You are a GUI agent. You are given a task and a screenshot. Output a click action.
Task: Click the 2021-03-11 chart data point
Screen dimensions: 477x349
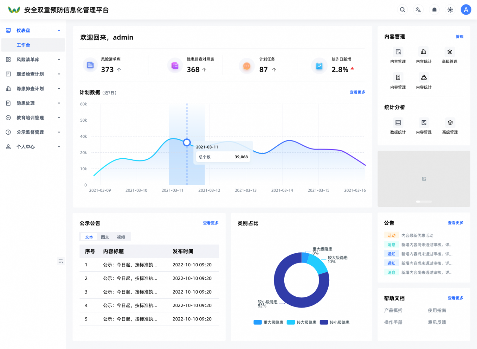pyautogui.click(x=187, y=142)
